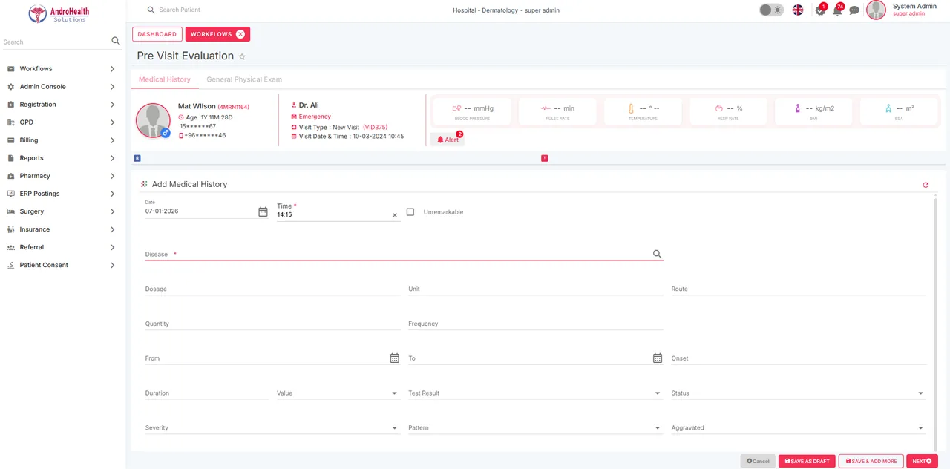This screenshot has width=950, height=469.
Task: Click the Frequency field
Action: pos(535,324)
